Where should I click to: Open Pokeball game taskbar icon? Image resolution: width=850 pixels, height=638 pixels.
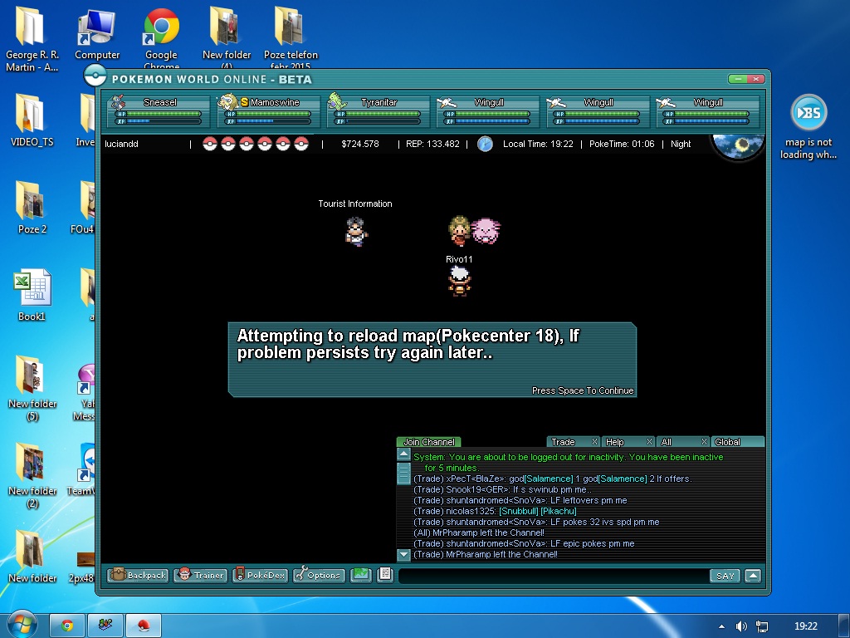click(x=144, y=626)
